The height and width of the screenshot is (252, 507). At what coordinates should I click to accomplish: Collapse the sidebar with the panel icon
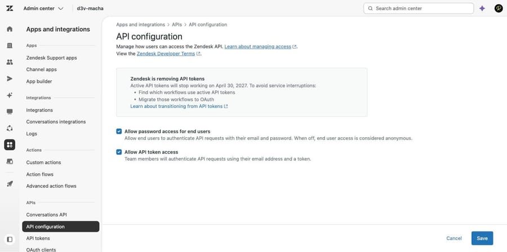pos(10,240)
